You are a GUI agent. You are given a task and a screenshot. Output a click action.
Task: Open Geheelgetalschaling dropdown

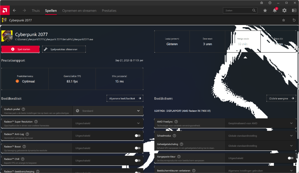[261, 146]
